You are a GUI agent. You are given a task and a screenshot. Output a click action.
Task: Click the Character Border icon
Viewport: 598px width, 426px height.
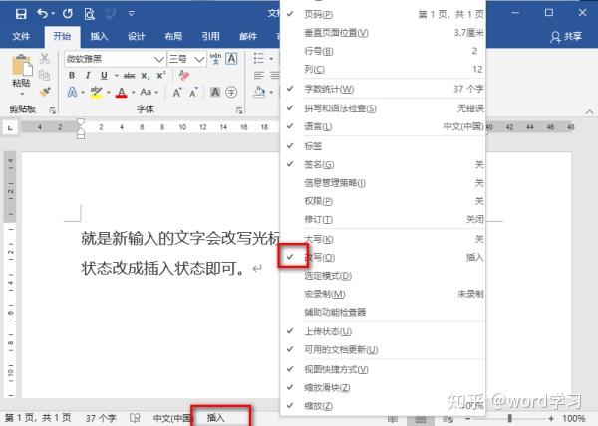[x=231, y=59]
